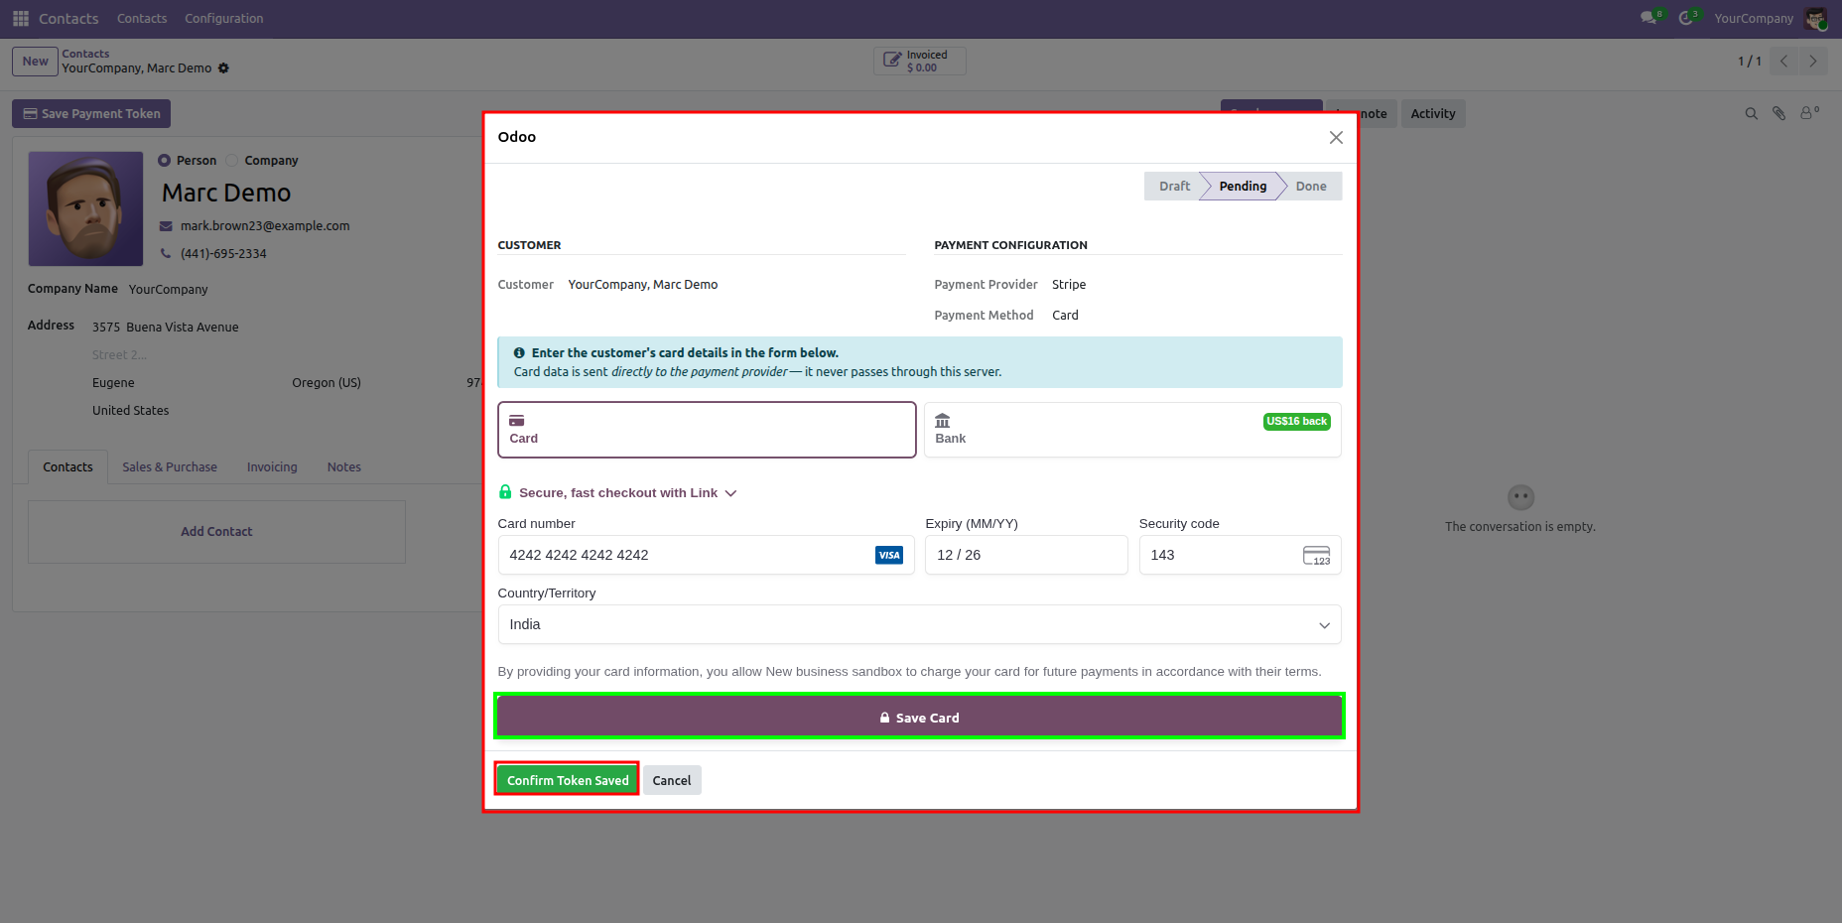
Task: Click the phone number (441)-695-2334
Action: tap(223, 254)
